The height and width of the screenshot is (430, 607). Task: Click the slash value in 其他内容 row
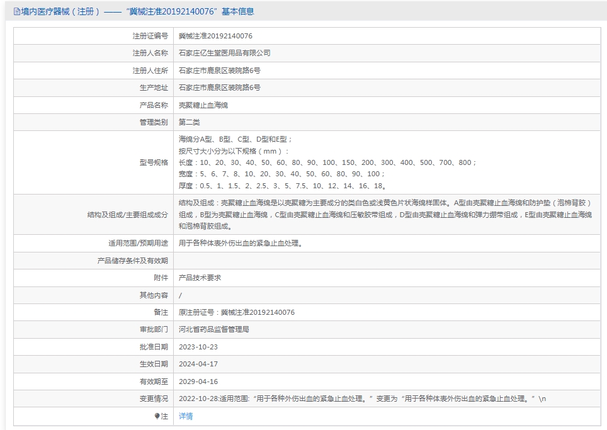(180, 295)
